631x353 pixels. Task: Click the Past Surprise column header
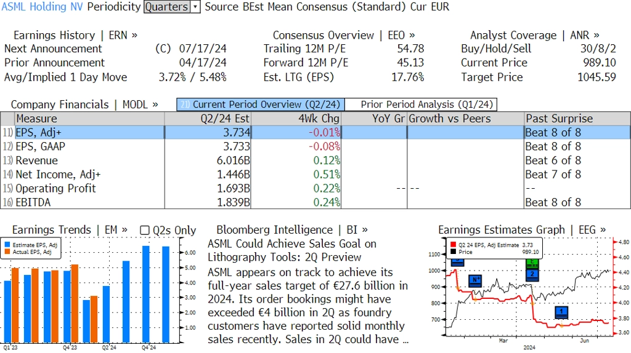pos(577,119)
